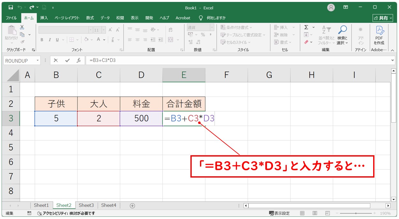Copy the selection using the copy icon
Image resolution: width=399 pixels, height=219 pixels.
click(22, 34)
